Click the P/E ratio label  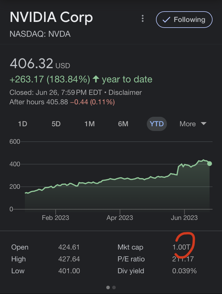(131, 259)
